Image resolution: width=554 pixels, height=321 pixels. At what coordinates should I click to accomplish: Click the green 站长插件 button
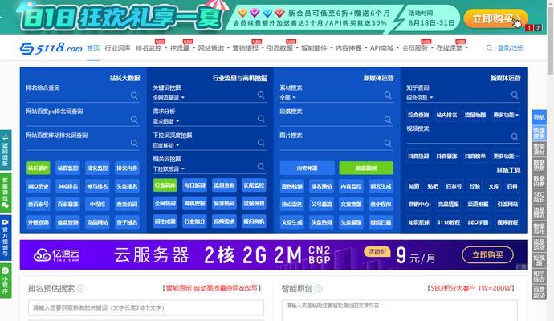(x=39, y=168)
